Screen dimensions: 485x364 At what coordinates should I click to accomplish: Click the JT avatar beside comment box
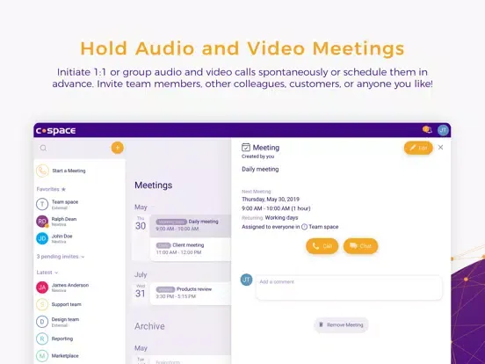[247, 280]
